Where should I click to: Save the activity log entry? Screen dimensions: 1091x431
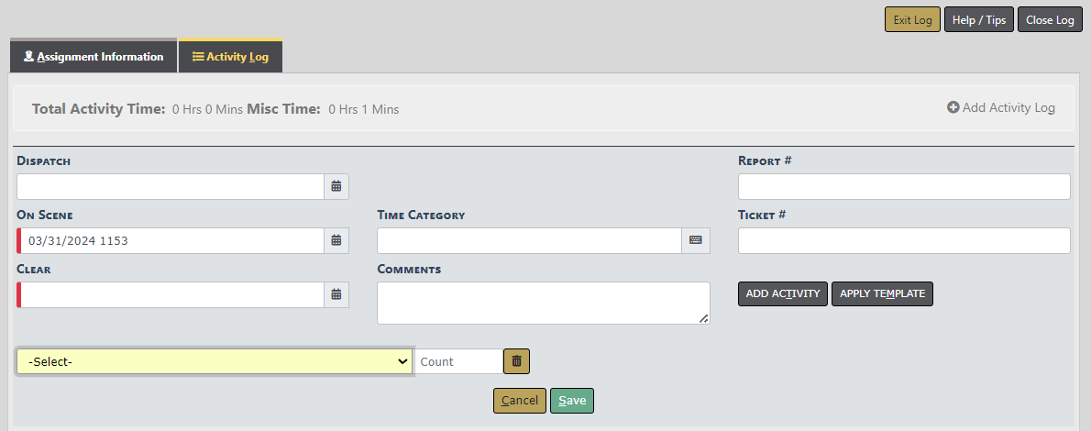click(572, 401)
